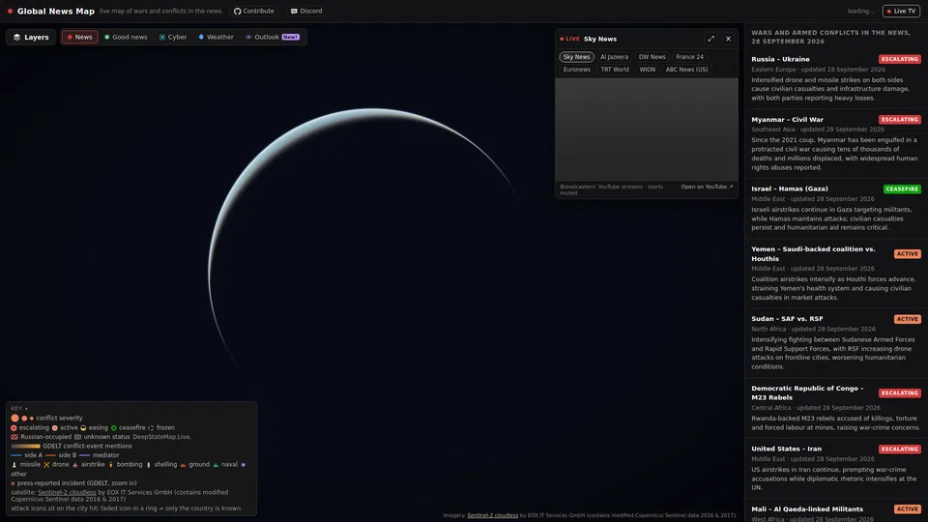Open the Layers panel
The height and width of the screenshot is (522, 928).
tap(31, 37)
